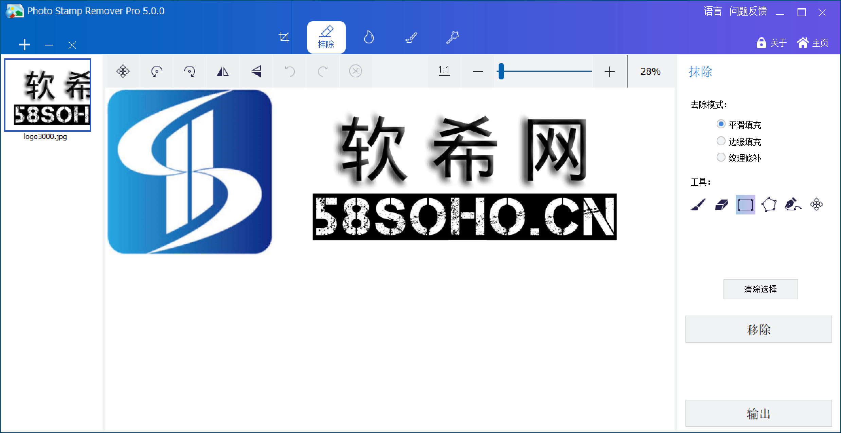This screenshot has width=841, height=433.
Task: Switch to the water drop blur tab
Action: 369,37
